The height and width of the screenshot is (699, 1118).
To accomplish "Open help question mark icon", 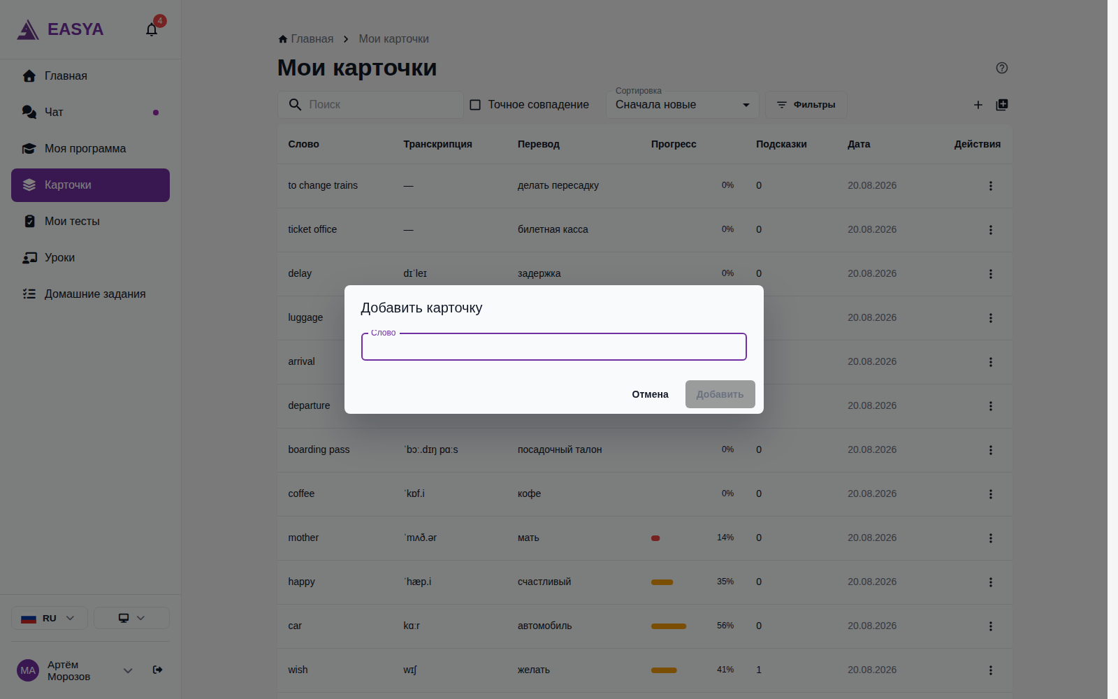I will click(x=1002, y=68).
